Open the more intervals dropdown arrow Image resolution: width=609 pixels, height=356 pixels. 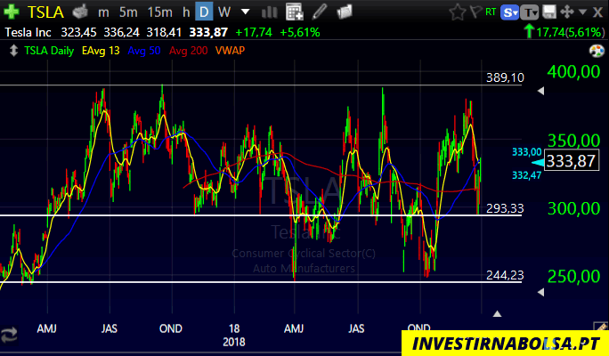click(x=245, y=12)
